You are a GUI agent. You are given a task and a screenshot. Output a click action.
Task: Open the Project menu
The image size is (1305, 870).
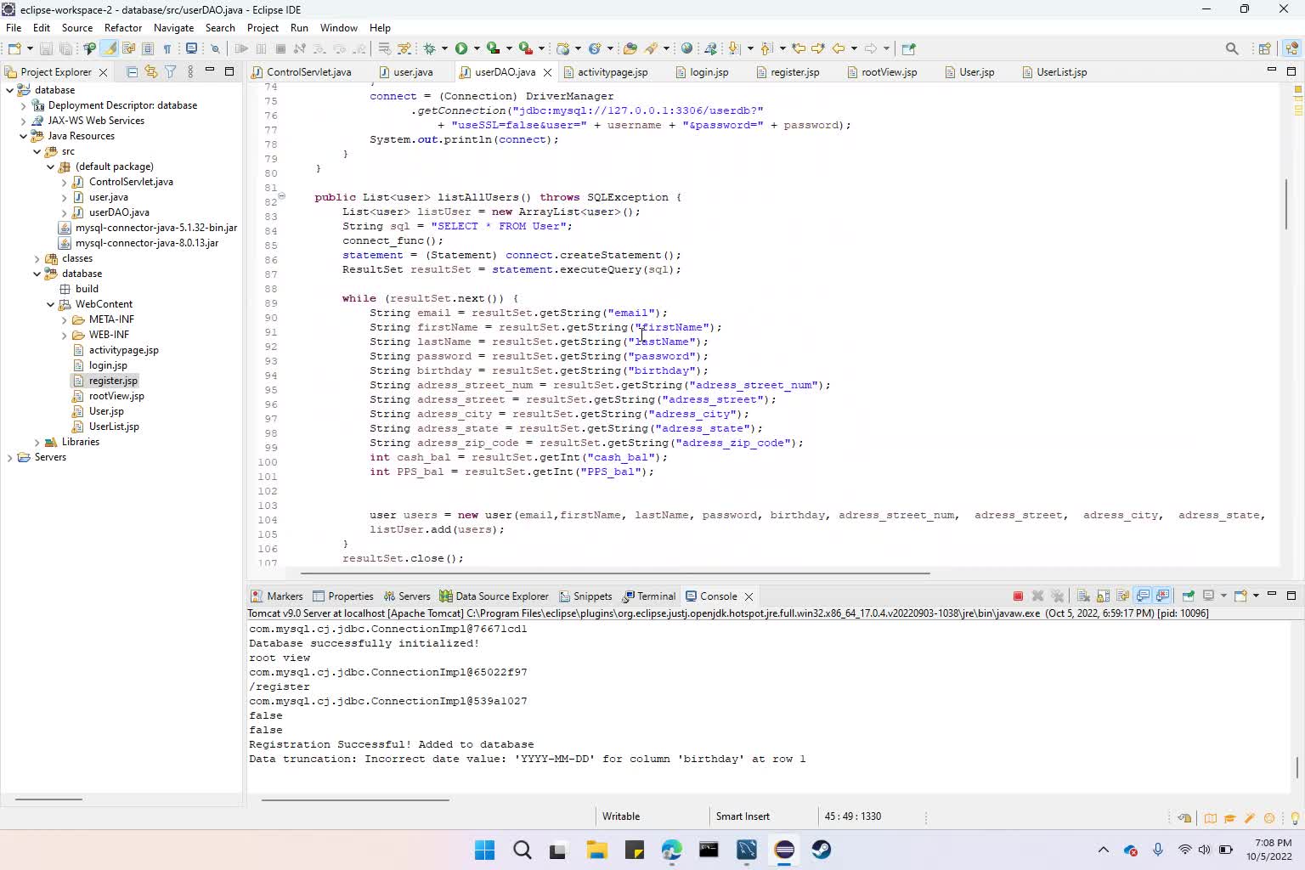point(263,27)
